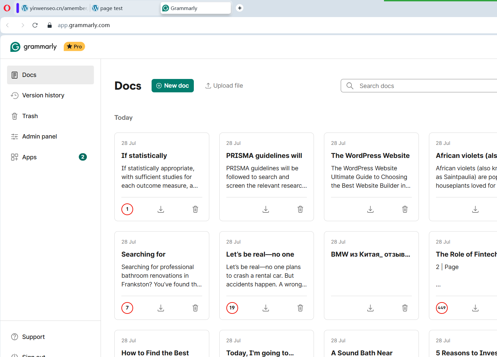Delete the 'PRISMA guidelines will' document
The image size is (497, 357).
point(300,209)
